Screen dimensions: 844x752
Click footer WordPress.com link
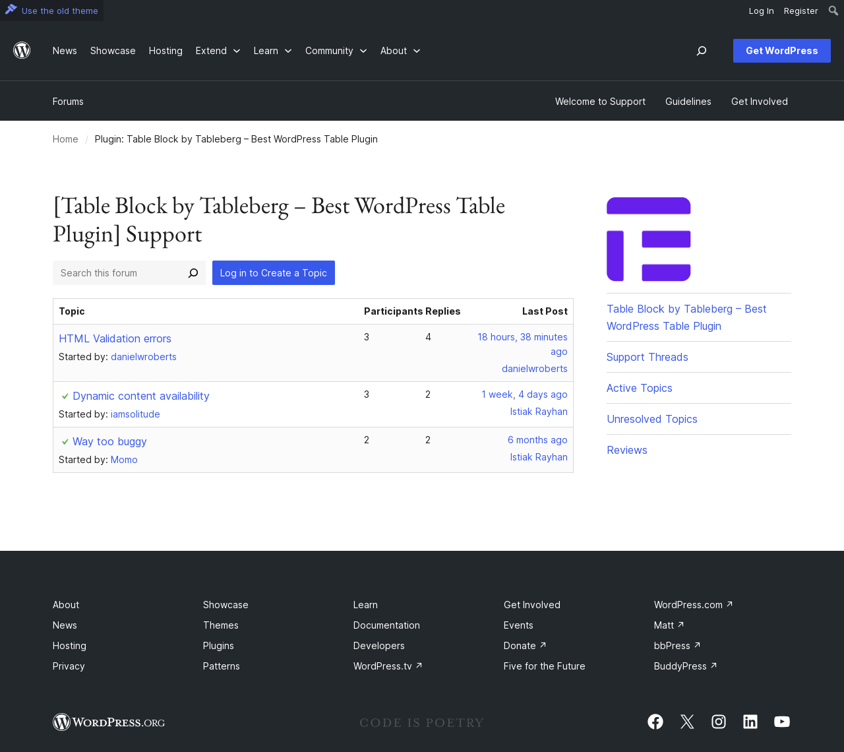coord(694,605)
